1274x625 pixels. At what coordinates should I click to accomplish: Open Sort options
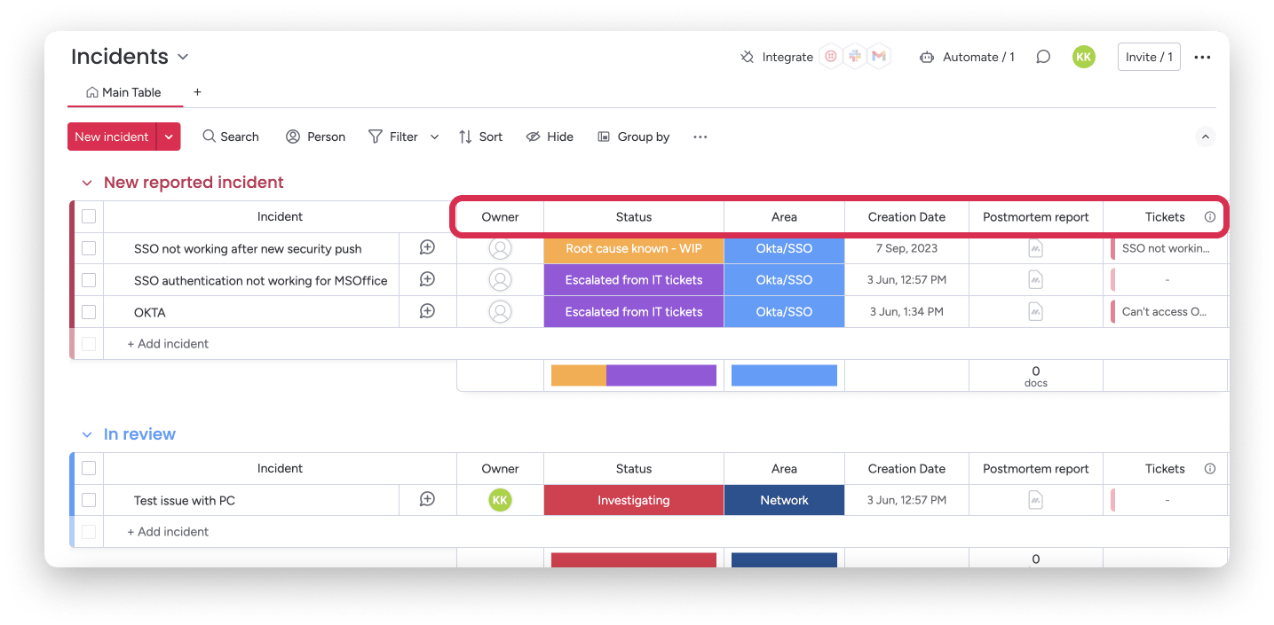480,137
